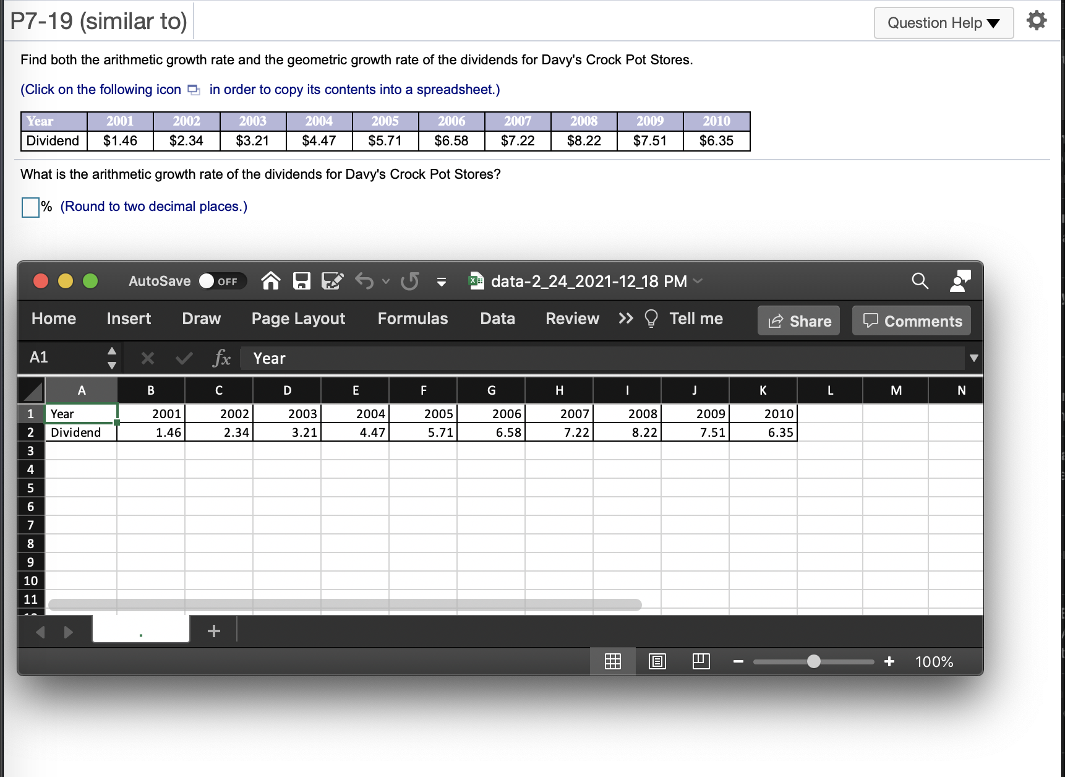The width and height of the screenshot is (1065, 777).
Task: Confirm formula entry with checkmark icon
Action: coord(184,358)
